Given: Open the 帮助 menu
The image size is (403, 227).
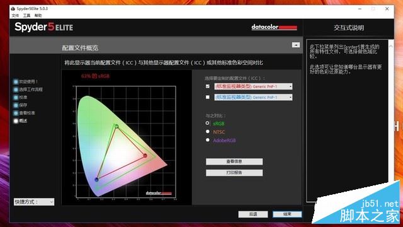Looking at the screenshot, I should 38,16.
